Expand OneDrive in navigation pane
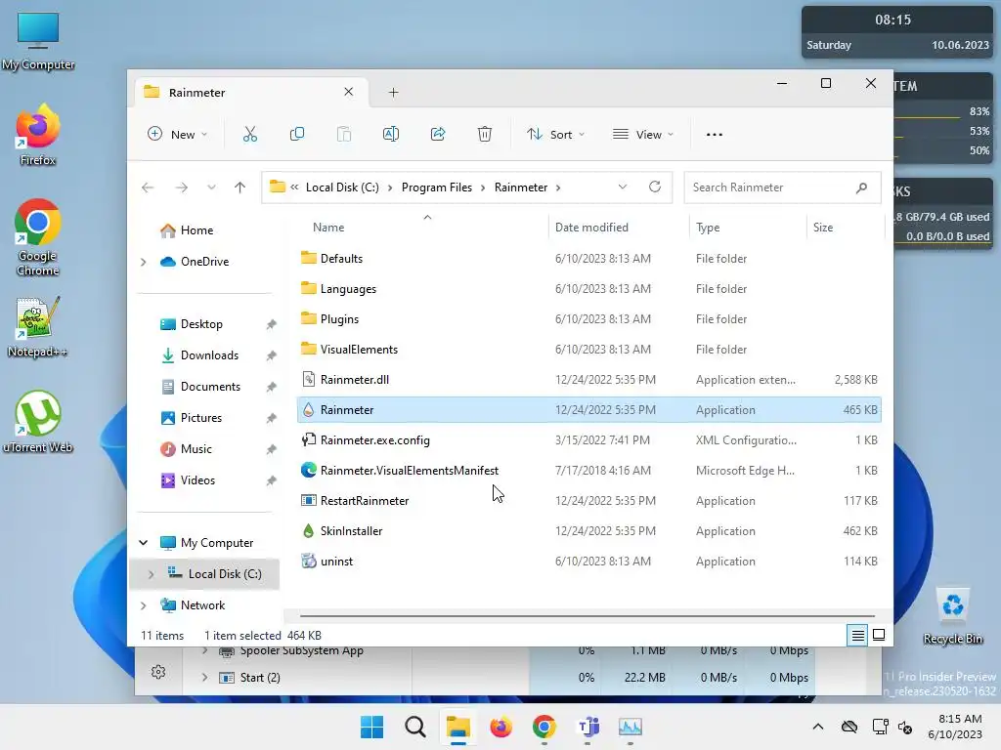 tap(144, 262)
